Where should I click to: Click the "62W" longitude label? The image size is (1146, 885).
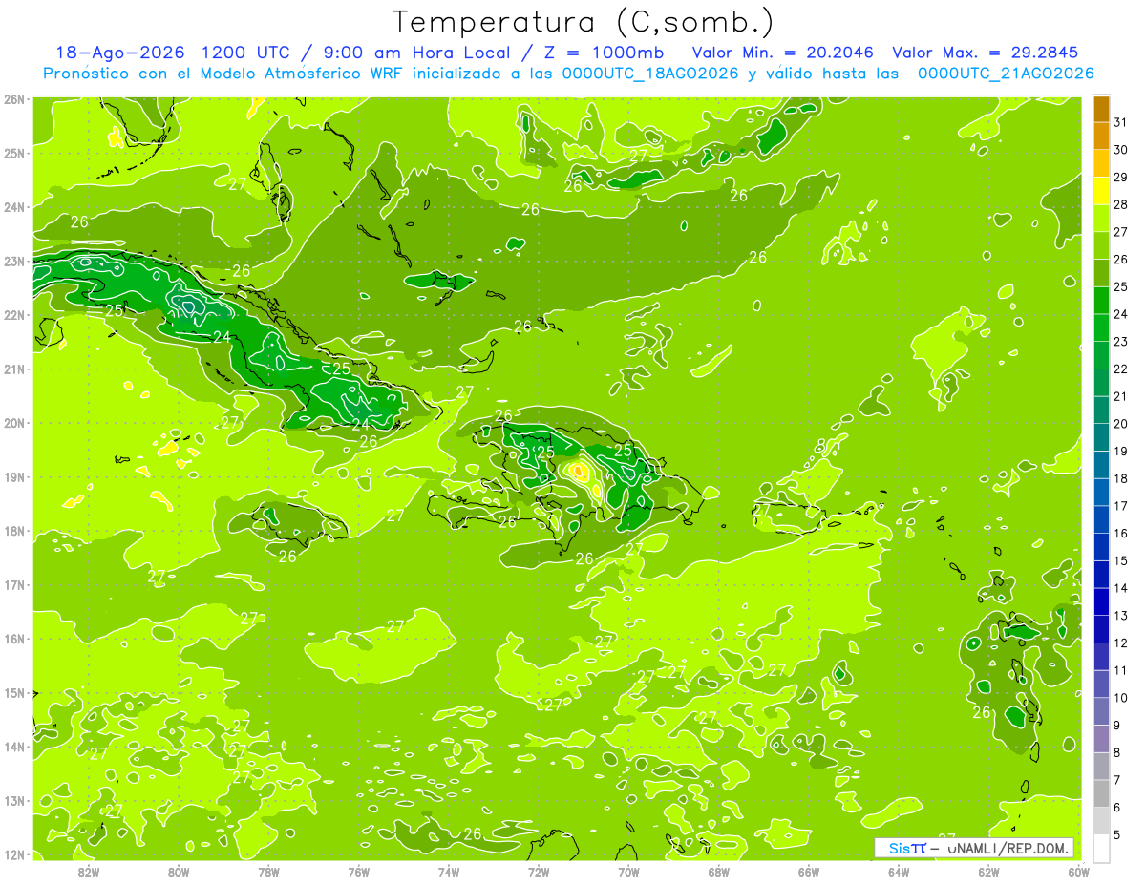click(988, 872)
